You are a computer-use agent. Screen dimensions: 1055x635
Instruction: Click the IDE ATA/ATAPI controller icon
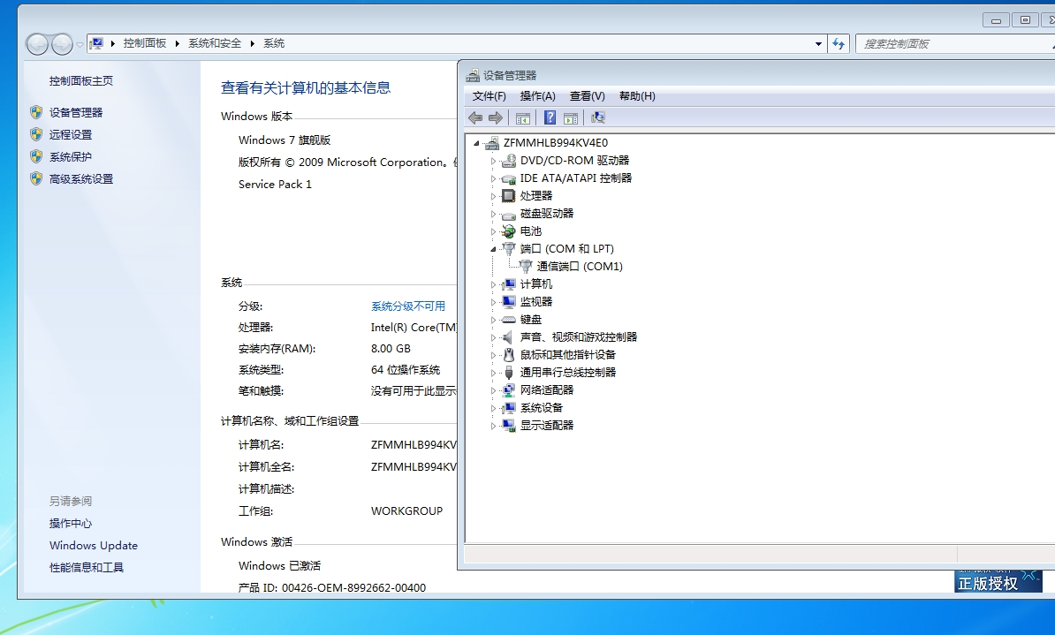point(509,178)
